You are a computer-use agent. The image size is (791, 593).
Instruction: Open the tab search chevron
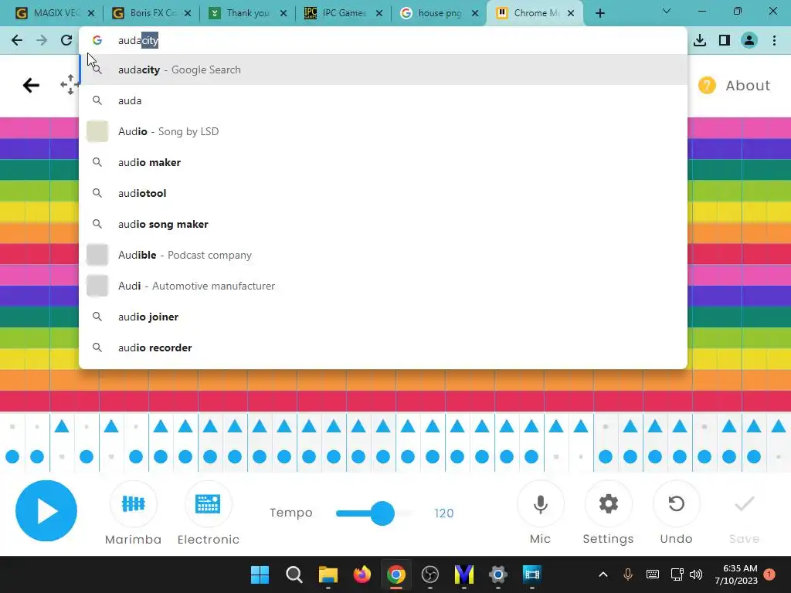coord(667,11)
